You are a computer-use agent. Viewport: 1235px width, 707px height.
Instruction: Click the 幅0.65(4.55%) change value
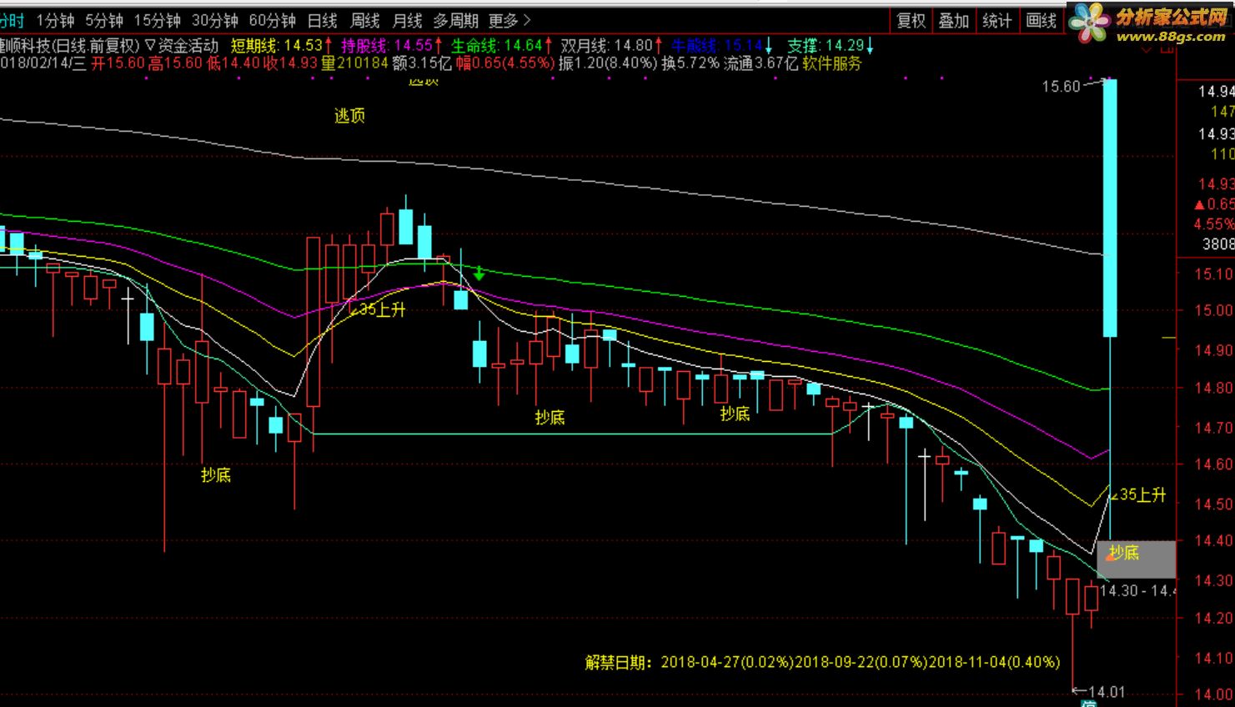click(505, 63)
